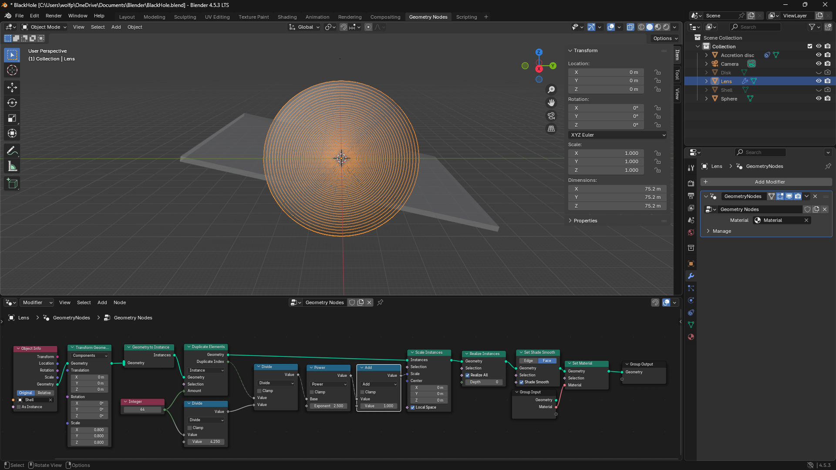Viewport: 836px width, 470px height.
Task: Open the Render menu
Action: click(54, 16)
